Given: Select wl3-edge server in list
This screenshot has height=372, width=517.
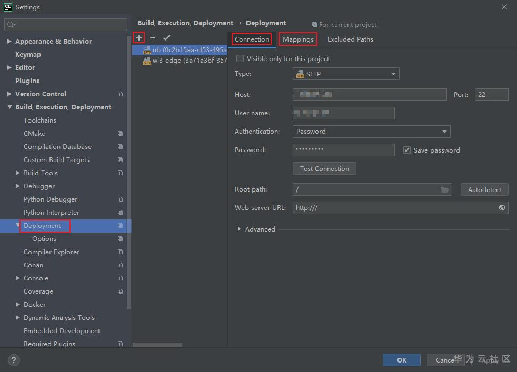Looking at the screenshot, I should coord(180,61).
